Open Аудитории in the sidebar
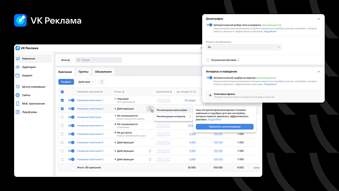This screenshot has height=191, width=339. coord(29,67)
